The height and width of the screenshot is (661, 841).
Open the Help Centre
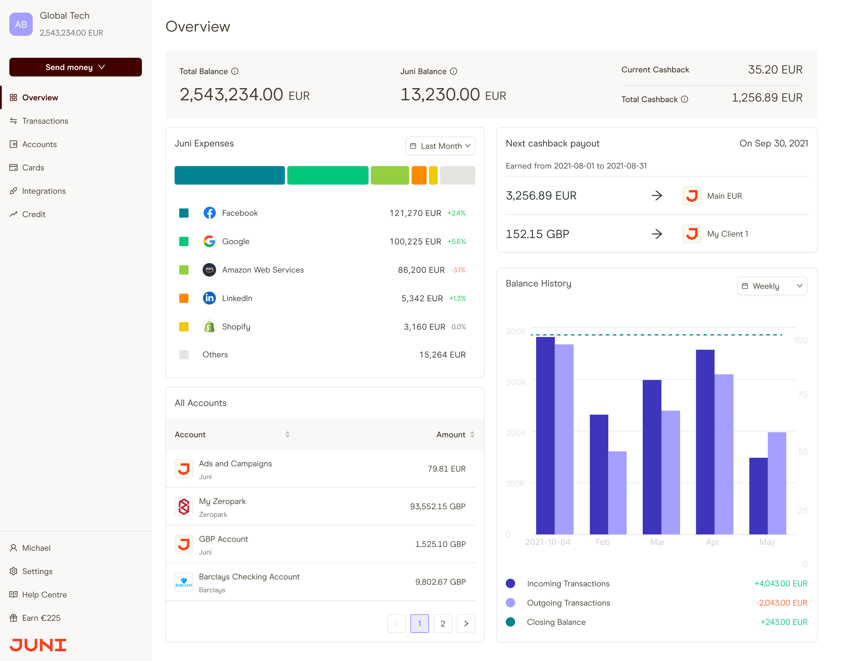(x=44, y=594)
